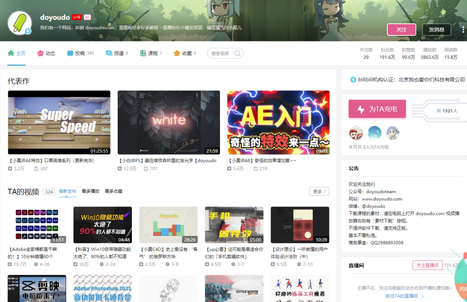The height and width of the screenshot is (302, 467).
Task: Click the title 【小莫讲AE特效】口罩英雄系列
Action: [52, 161]
